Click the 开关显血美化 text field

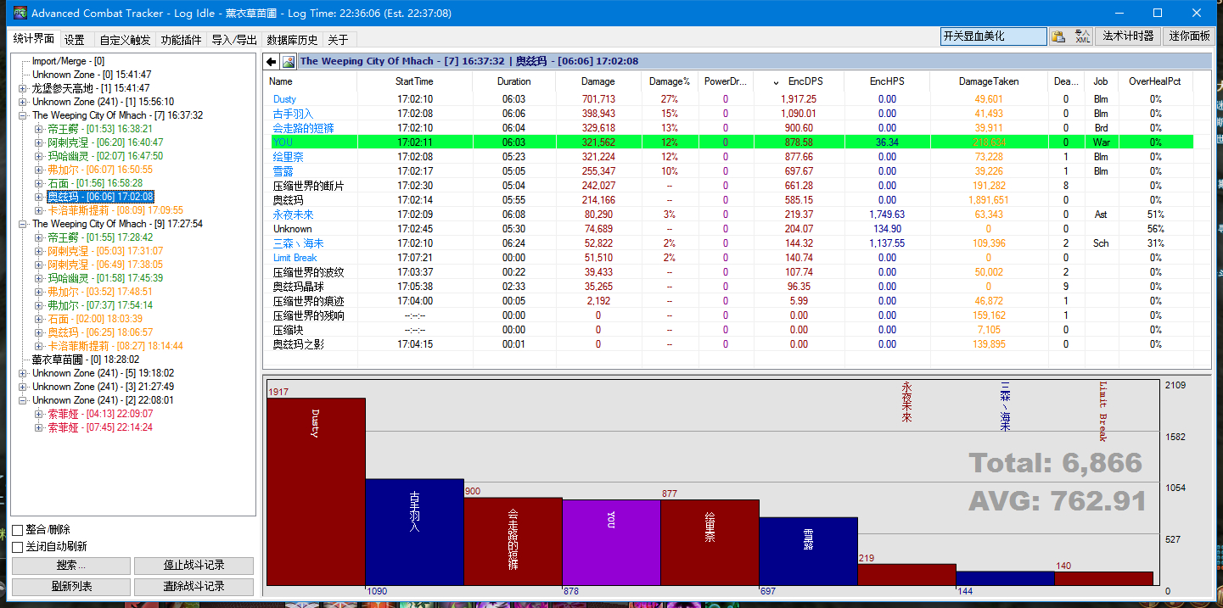point(994,36)
